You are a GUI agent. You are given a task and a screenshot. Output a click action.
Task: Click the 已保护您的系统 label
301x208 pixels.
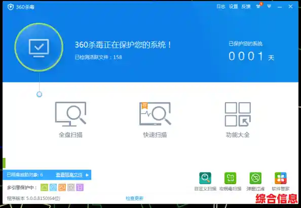click(x=246, y=44)
